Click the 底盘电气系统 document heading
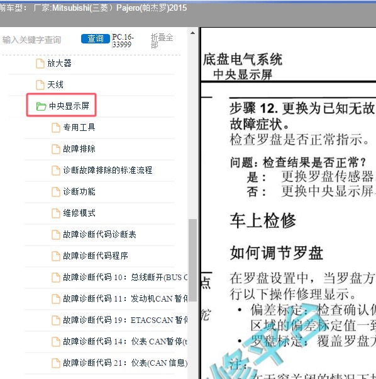376x379 pixels. 243,59
